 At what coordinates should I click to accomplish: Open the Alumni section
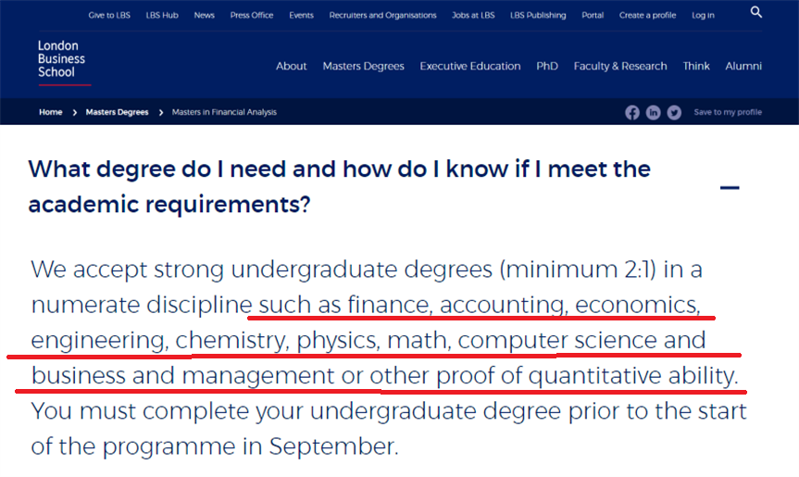pyautogui.click(x=743, y=66)
